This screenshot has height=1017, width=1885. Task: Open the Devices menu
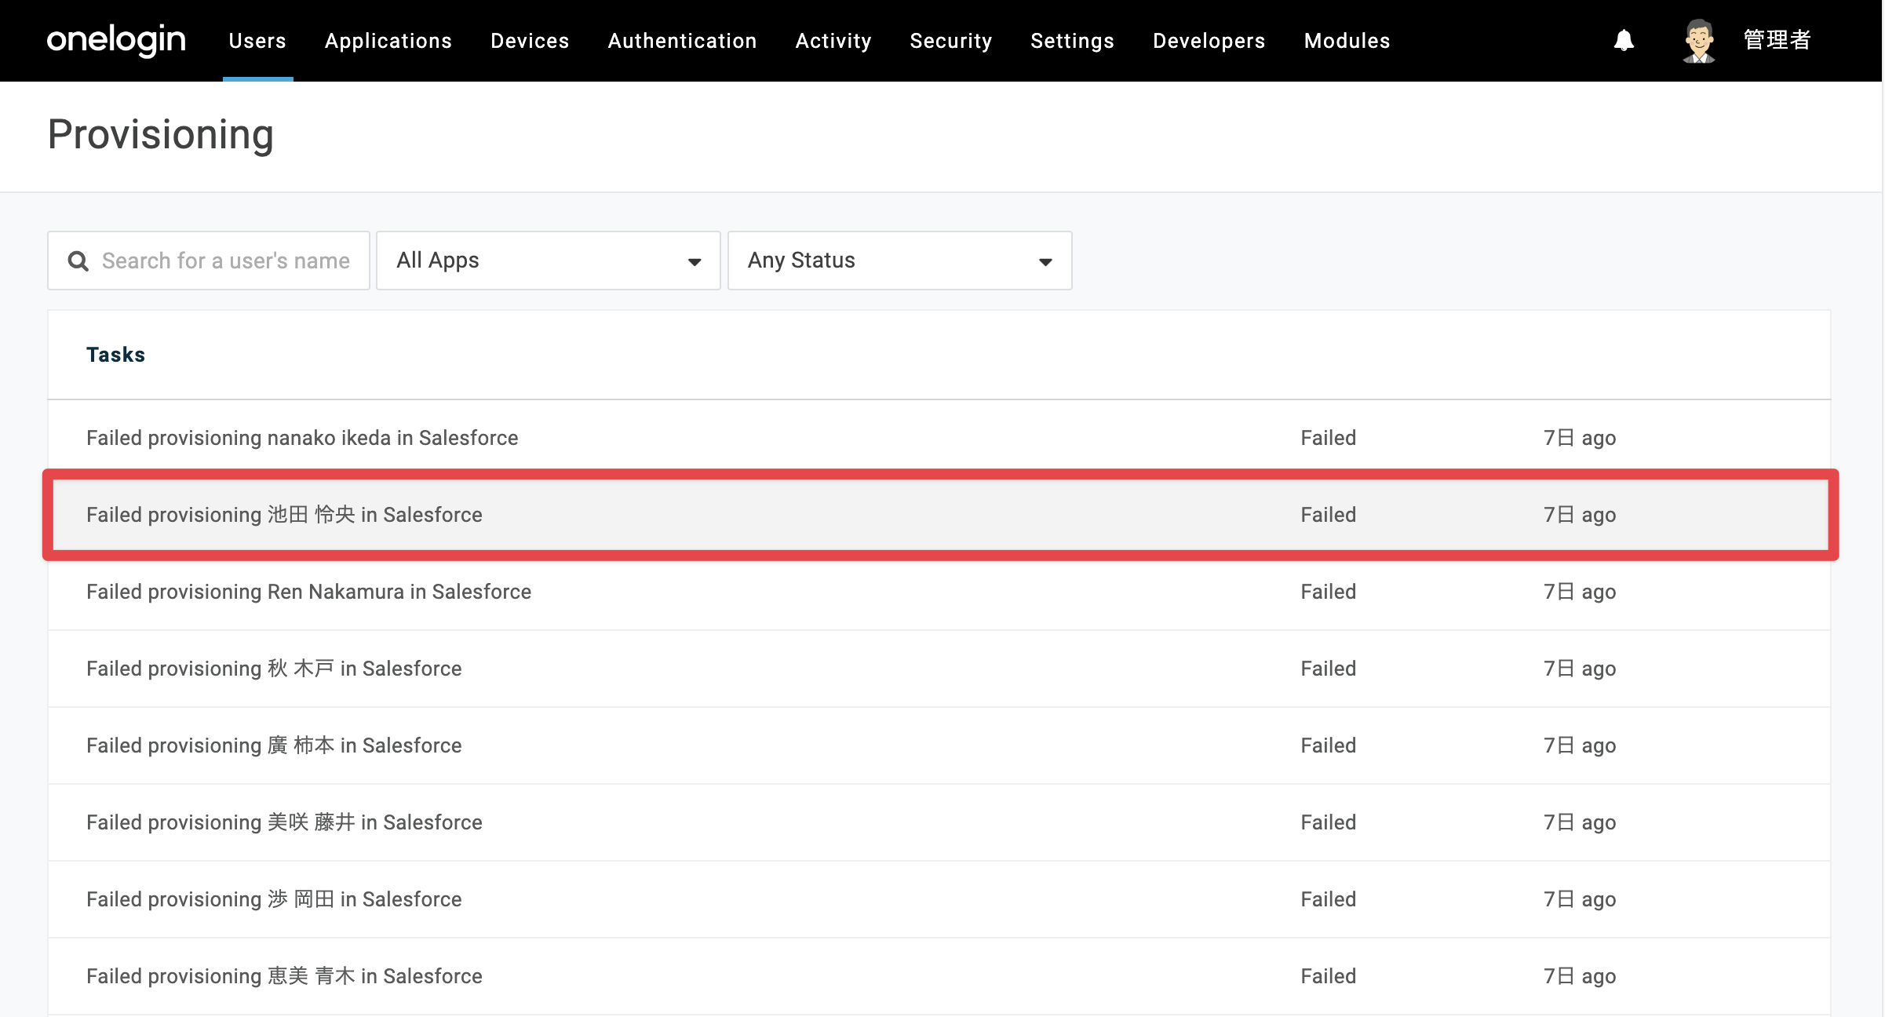coord(530,41)
